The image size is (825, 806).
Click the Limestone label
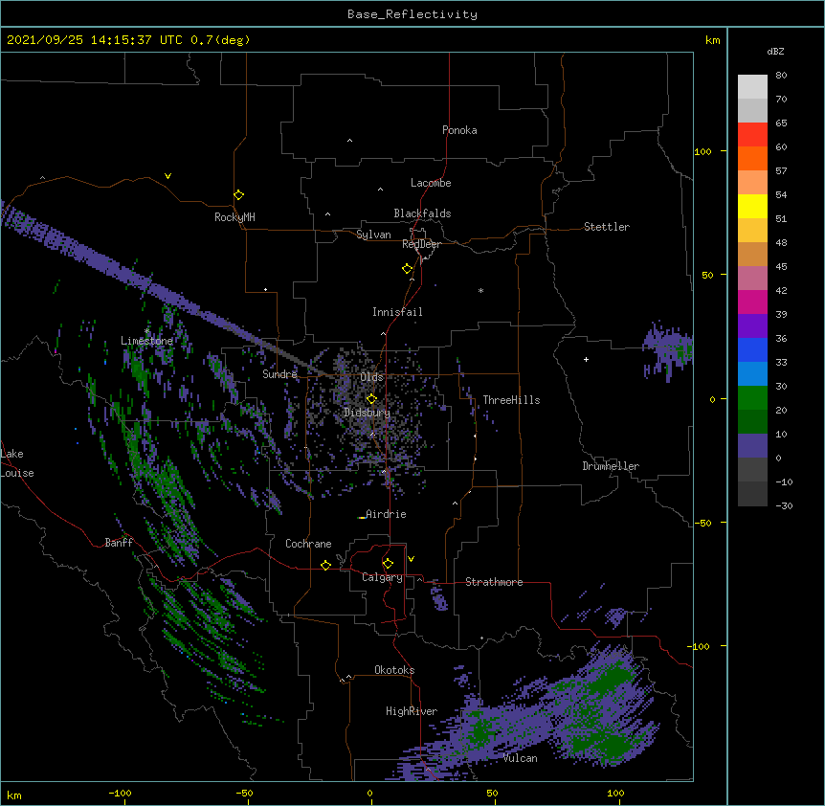[146, 341]
